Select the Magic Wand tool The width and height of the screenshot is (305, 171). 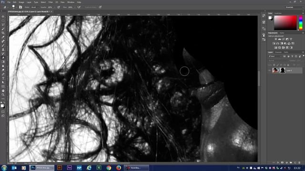(x=3, y=29)
